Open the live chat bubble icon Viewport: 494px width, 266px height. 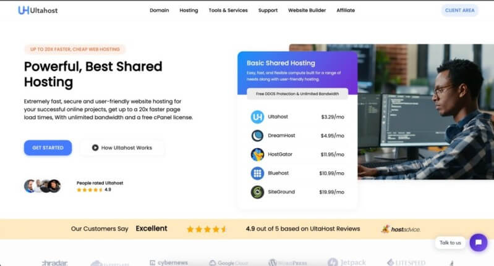tap(478, 243)
